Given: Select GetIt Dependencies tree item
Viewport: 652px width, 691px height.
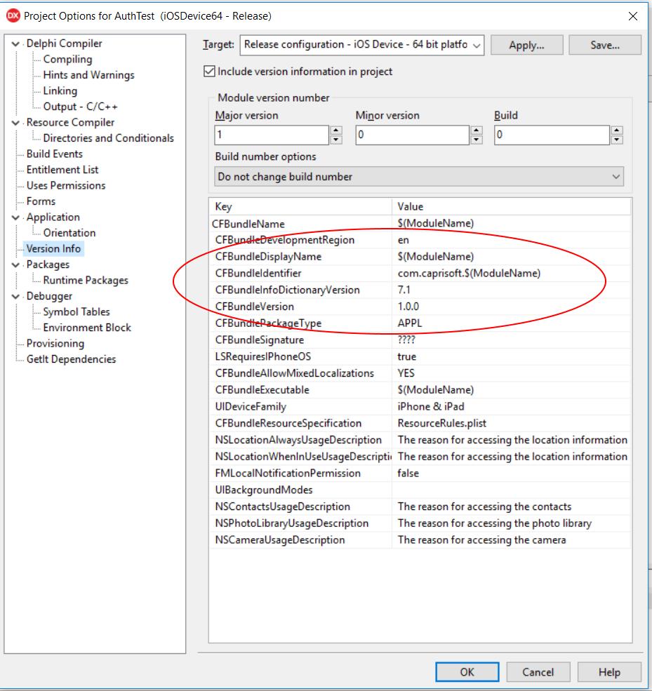Looking at the screenshot, I should click(71, 359).
